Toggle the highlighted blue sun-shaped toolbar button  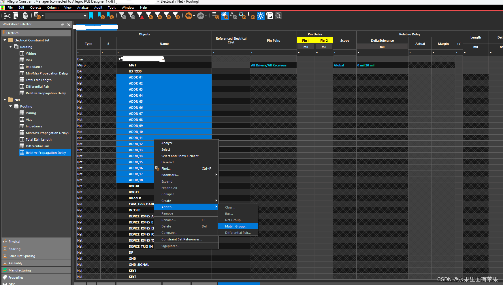(261, 16)
